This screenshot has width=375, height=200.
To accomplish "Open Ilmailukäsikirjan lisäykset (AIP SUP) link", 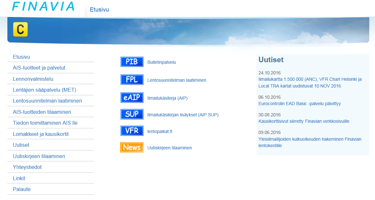I will [183, 115].
